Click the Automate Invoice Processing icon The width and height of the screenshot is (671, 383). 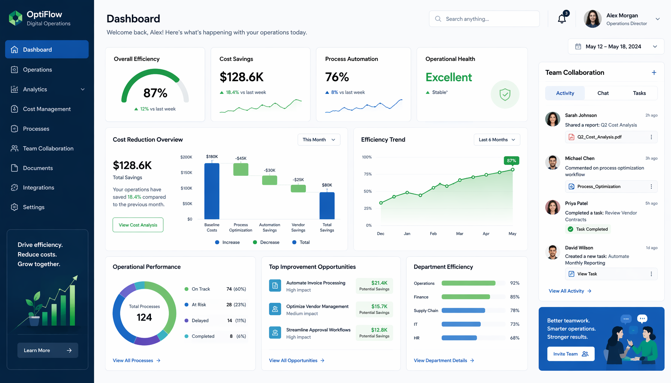pyautogui.click(x=275, y=286)
